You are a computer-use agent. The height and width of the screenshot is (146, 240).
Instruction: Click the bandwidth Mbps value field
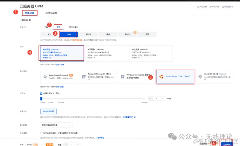pyautogui.click(x=156, y=99)
